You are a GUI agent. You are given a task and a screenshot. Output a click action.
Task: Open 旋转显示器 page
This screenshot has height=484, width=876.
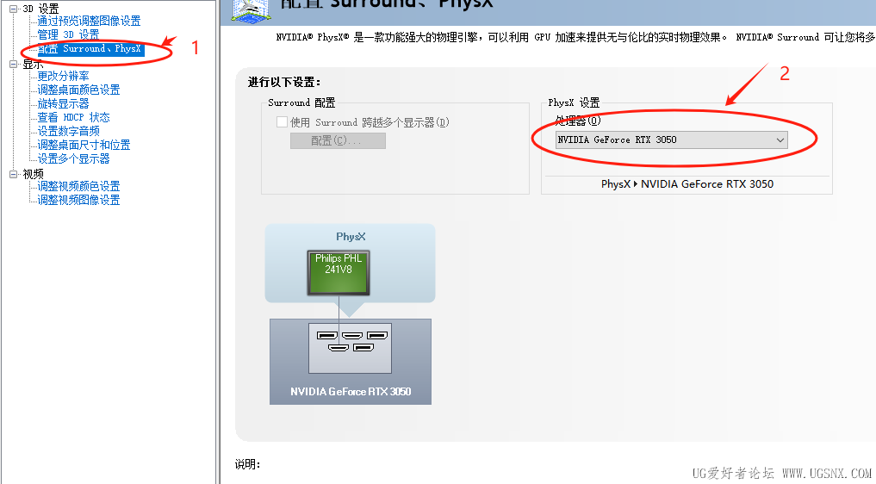click(63, 104)
